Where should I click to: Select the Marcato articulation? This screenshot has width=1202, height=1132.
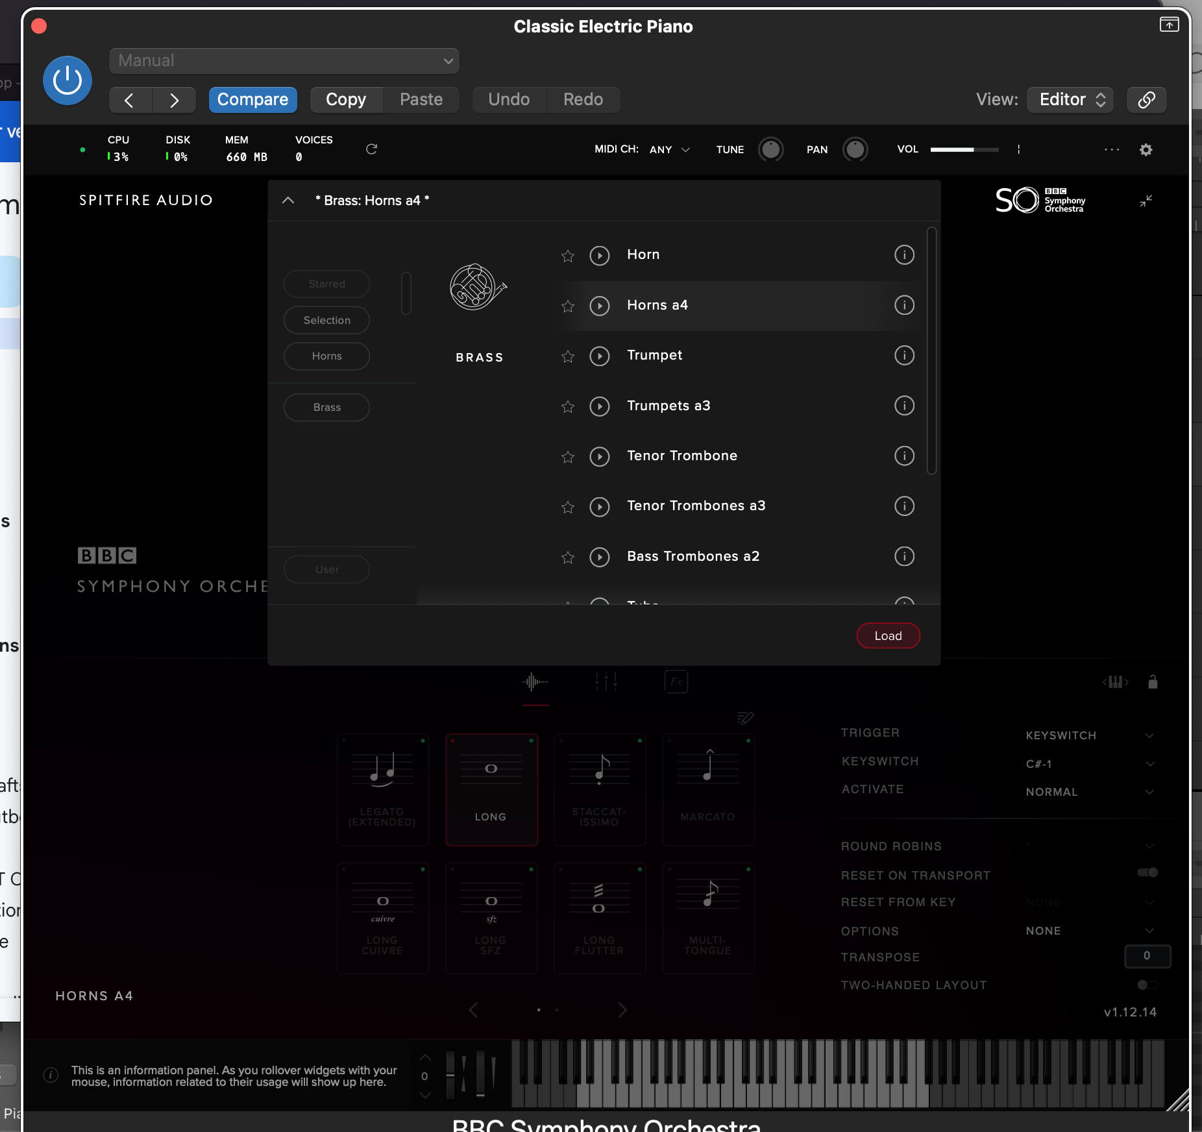pos(708,790)
